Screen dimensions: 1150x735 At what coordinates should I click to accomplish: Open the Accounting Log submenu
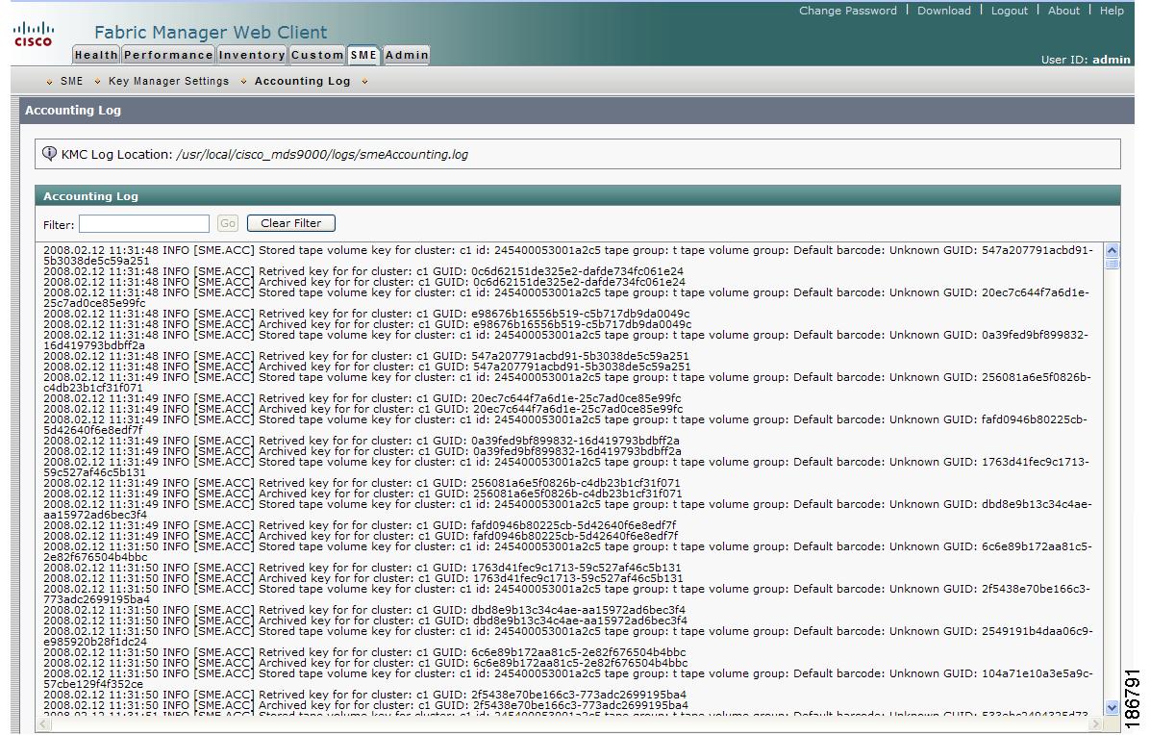coord(302,81)
